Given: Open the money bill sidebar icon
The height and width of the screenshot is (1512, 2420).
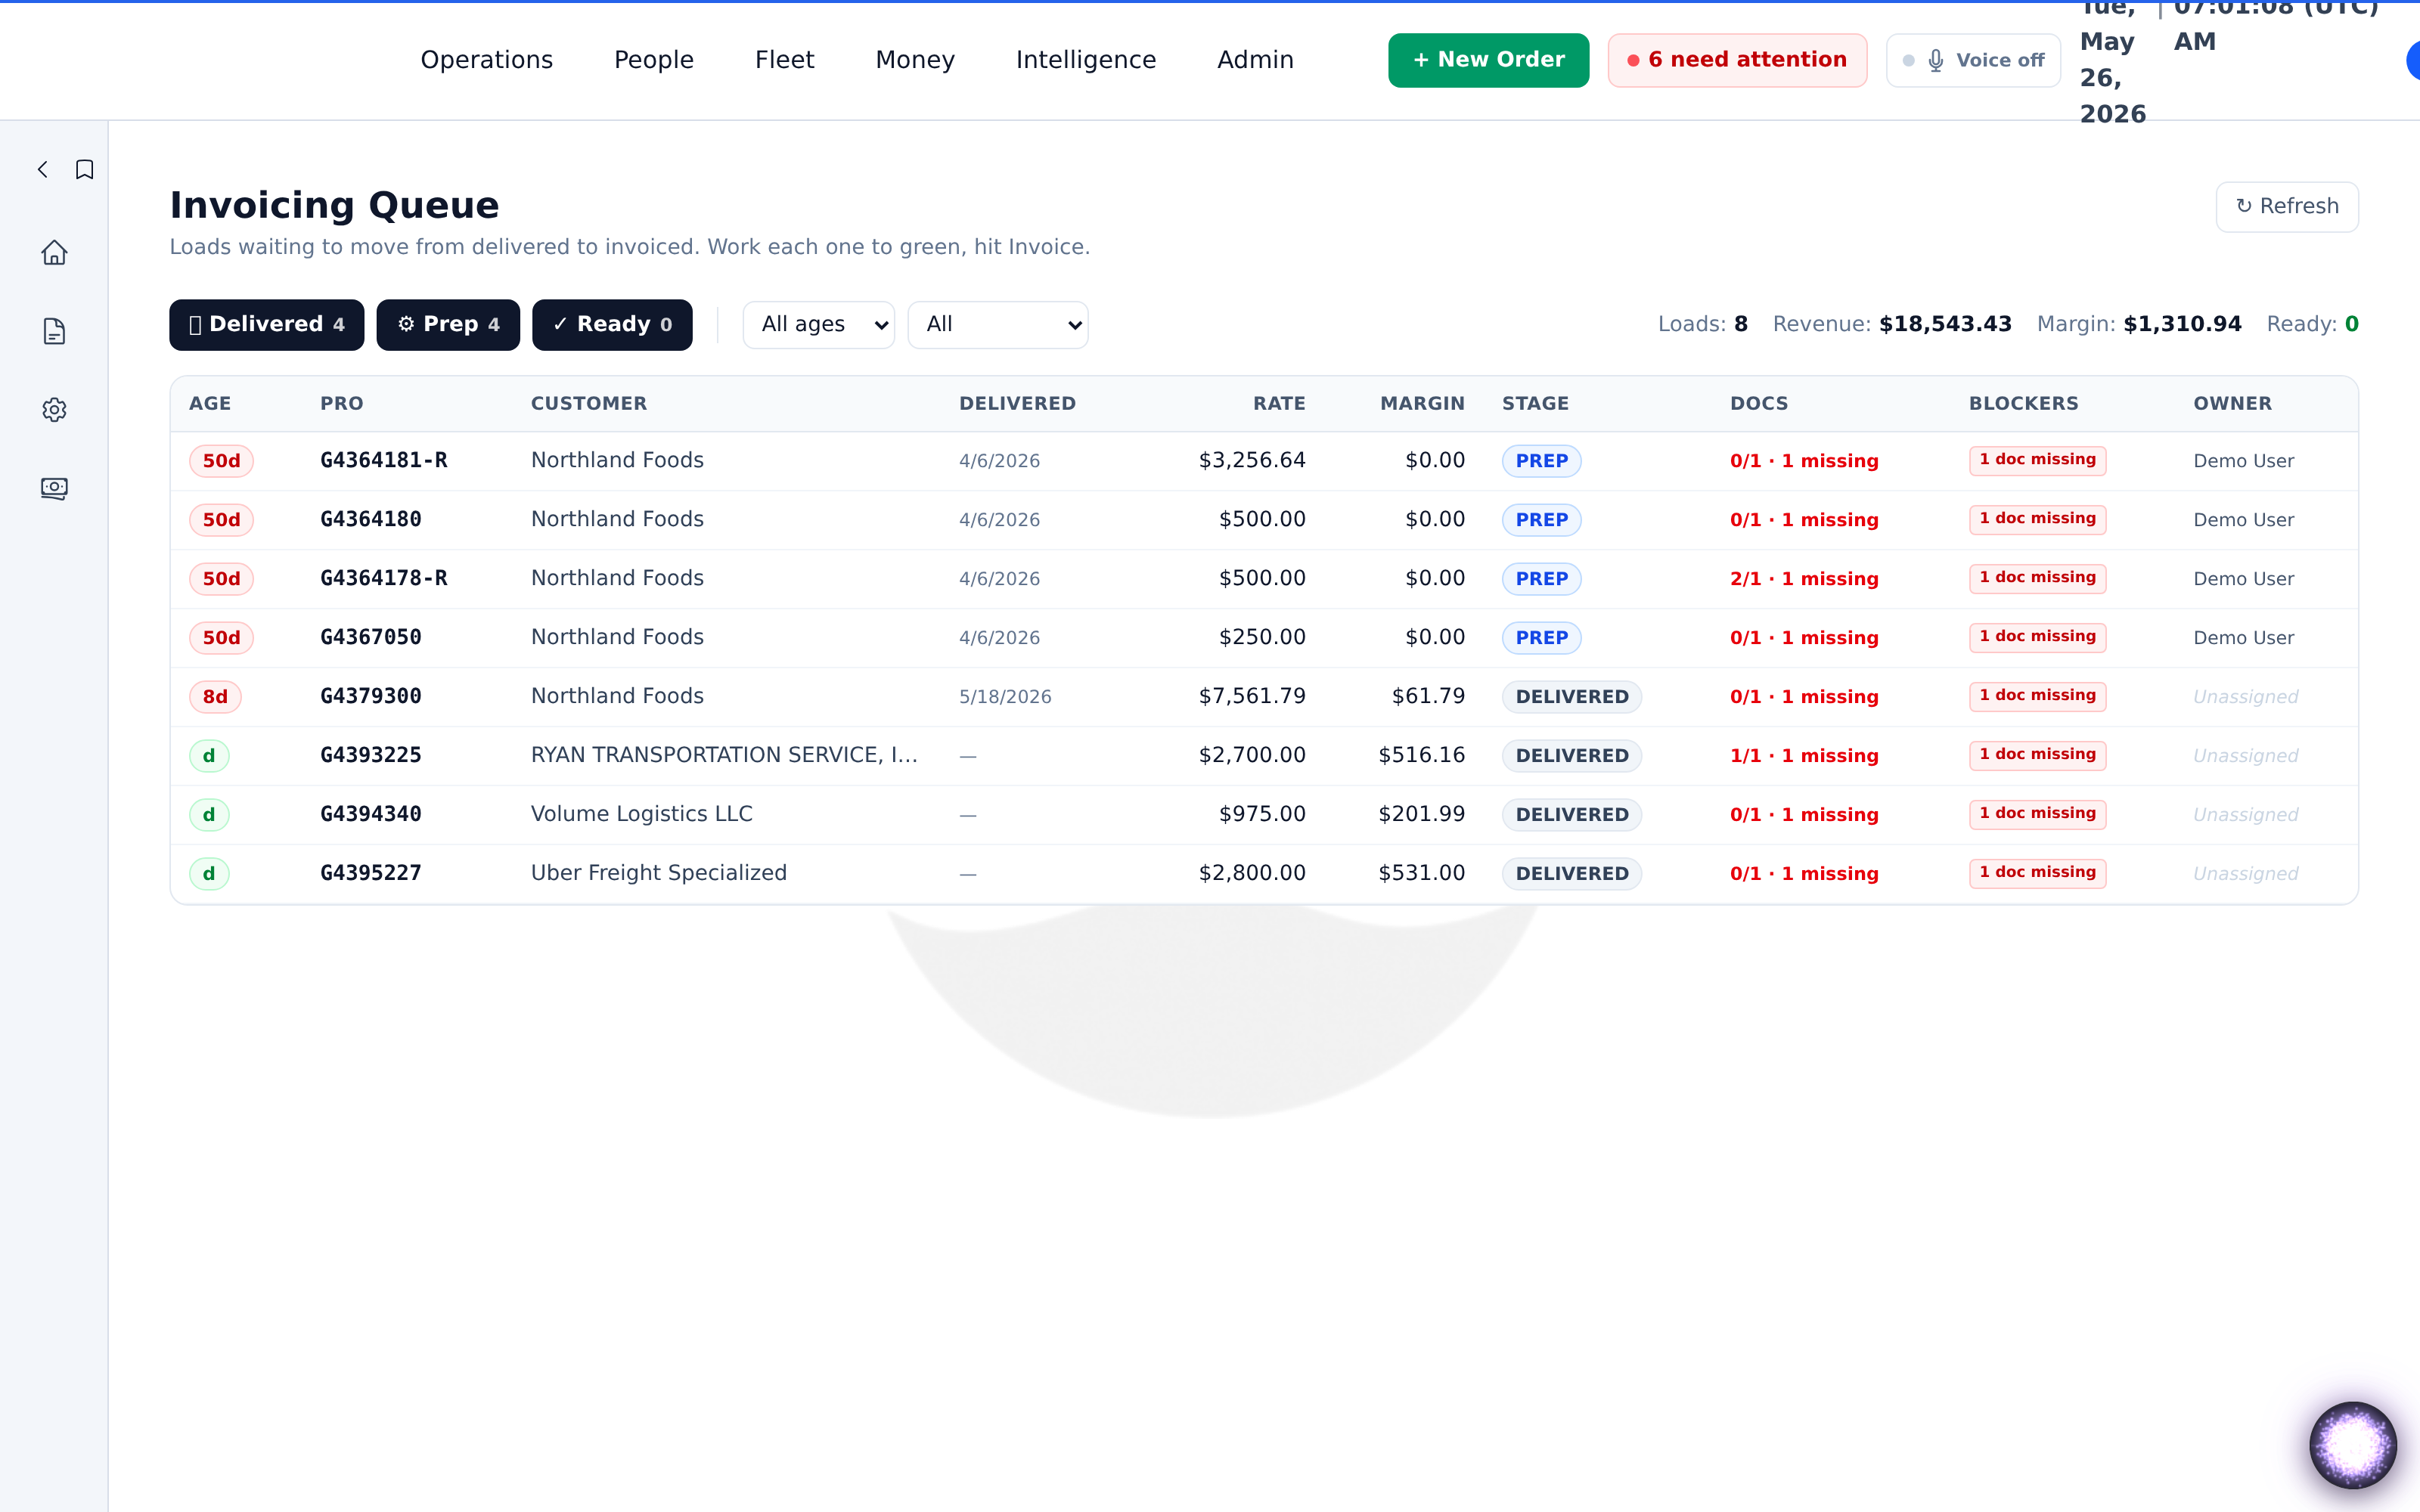Looking at the screenshot, I should [54, 488].
